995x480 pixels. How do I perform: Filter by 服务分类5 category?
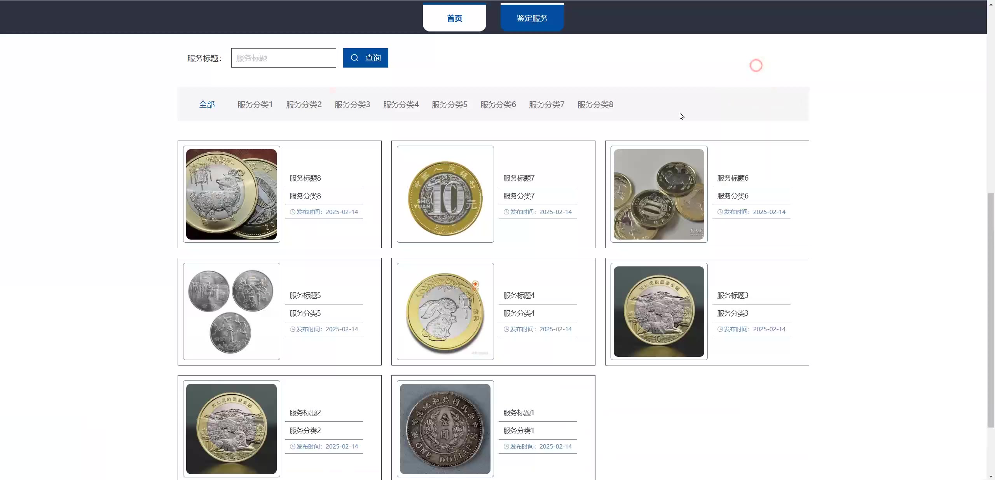pos(449,104)
